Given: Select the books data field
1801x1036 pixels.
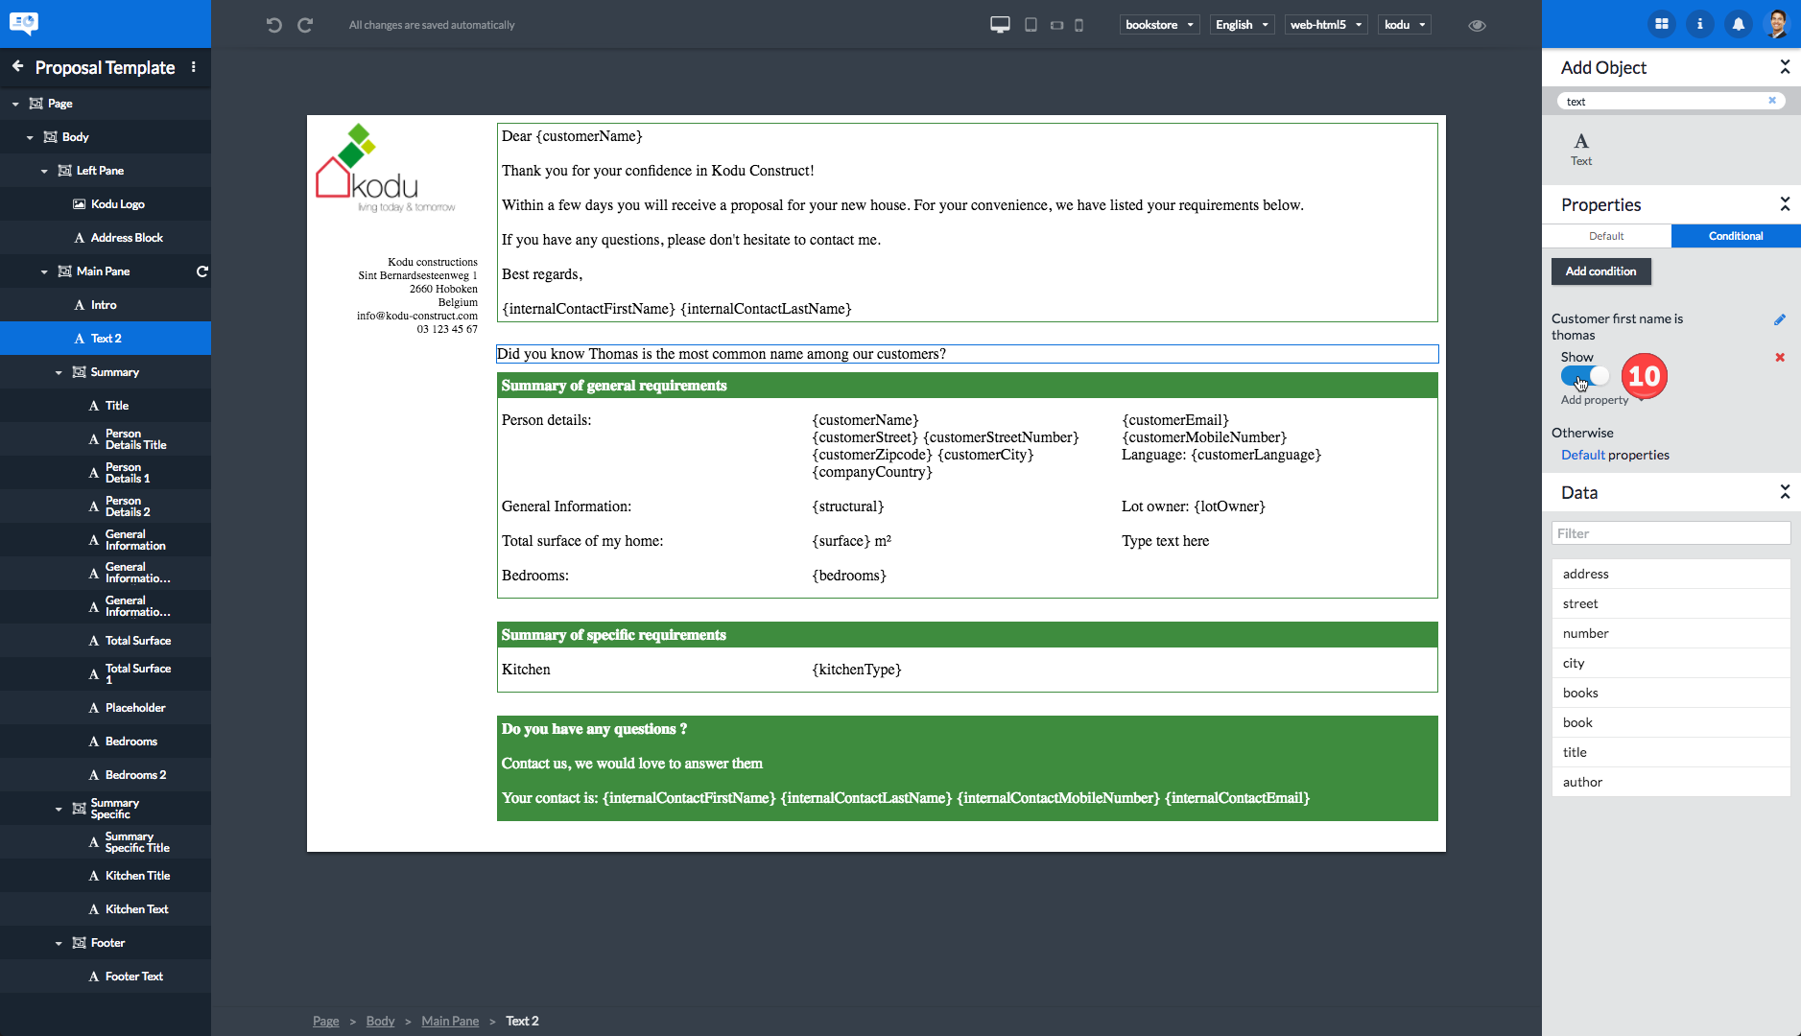Looking at the screenshot, I should (x=1671, y=693).
